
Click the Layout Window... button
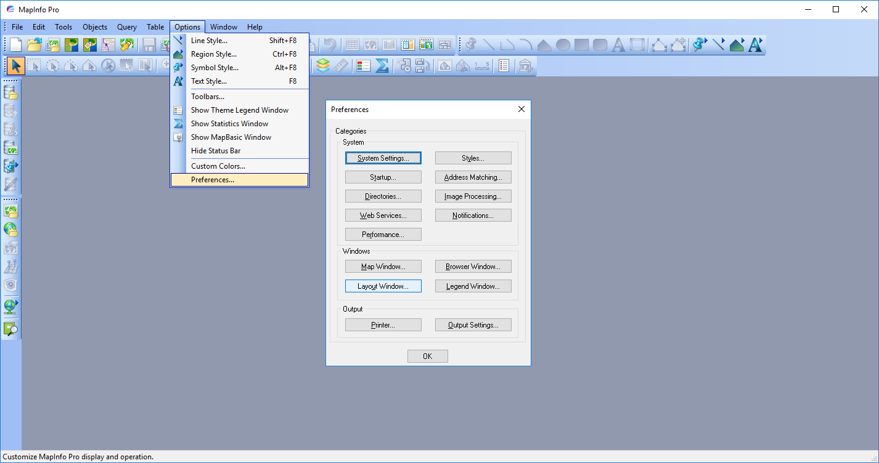(383, 286)
